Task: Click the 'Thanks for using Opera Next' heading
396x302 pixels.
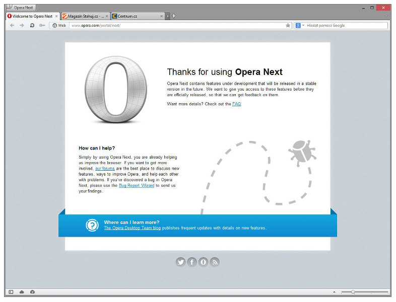Action: pyautogui.click(x=225, y=72)
